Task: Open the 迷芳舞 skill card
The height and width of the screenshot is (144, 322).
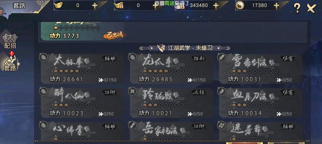Action: [x=261, y=131]
